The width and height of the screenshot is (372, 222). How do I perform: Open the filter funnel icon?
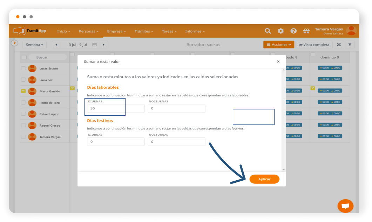(x=350, y=45)
